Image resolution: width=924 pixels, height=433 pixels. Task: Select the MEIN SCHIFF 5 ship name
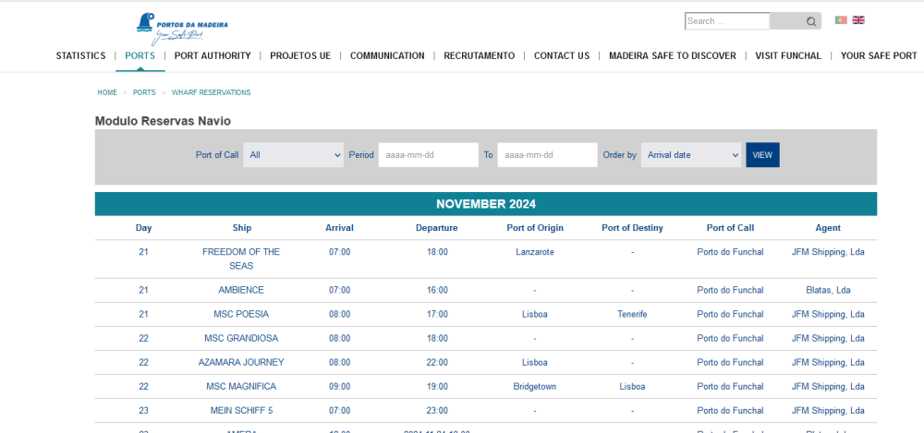[x=241, y=411]
